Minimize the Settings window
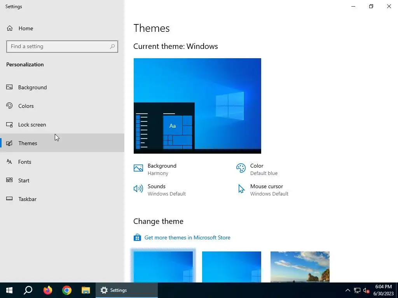Viewport: 398px width, 298px height. click(353, 6)
